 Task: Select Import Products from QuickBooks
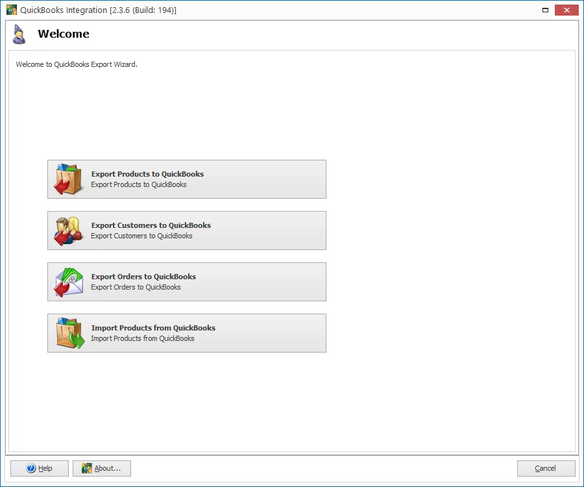pos(186,333)
